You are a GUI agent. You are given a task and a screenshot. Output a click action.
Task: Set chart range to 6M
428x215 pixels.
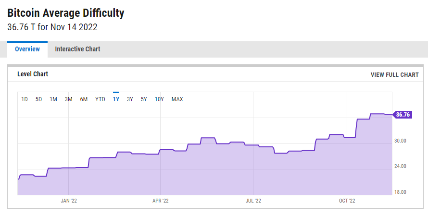(x=84, y=99)
